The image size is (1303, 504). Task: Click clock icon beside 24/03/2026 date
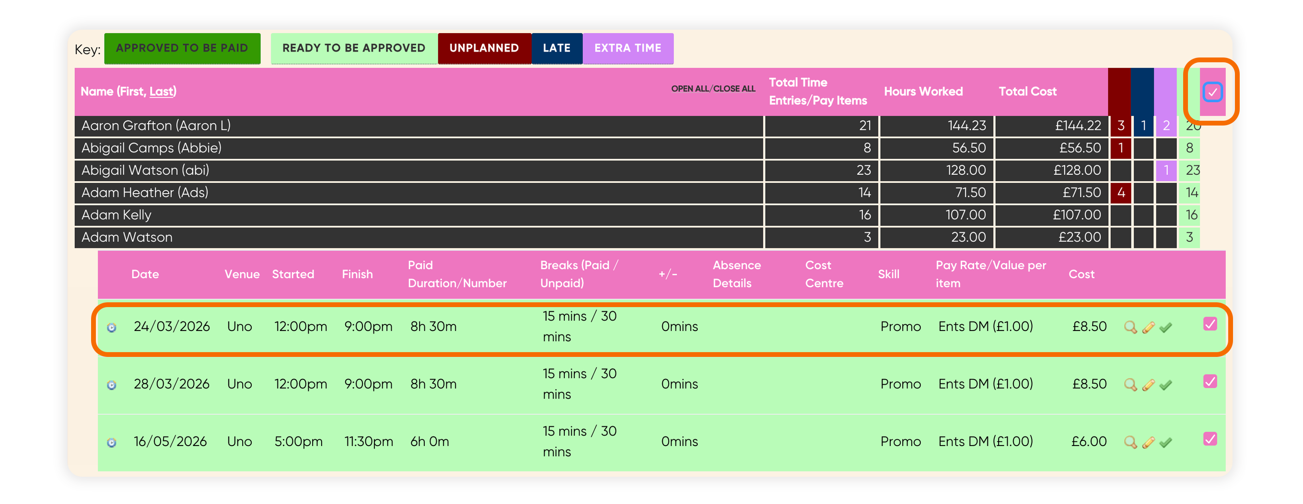[x=112, y=328]
